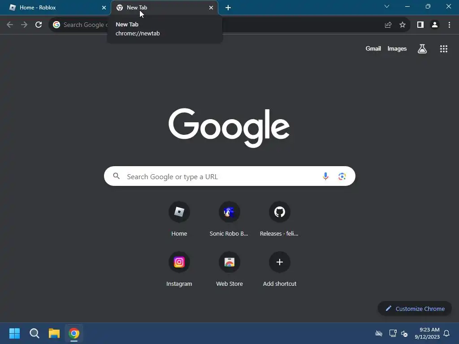Screen dimensions: 459x344
Task: Share this page using share icon
Action: [x=388, y=25]
